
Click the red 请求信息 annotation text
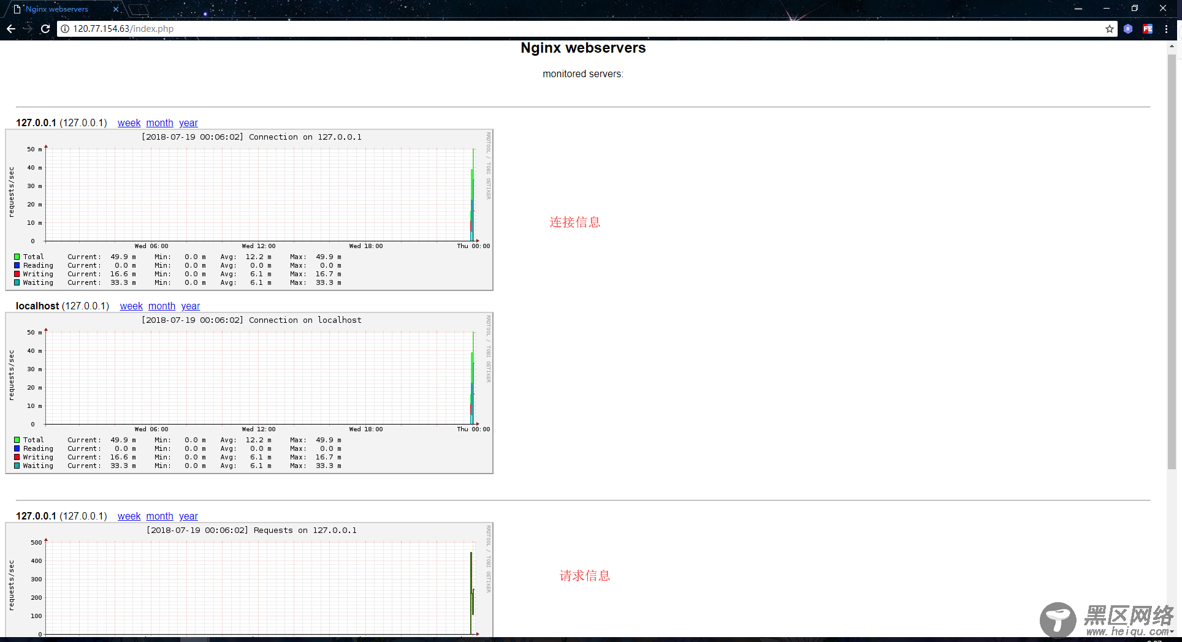[x=585, y=576]
